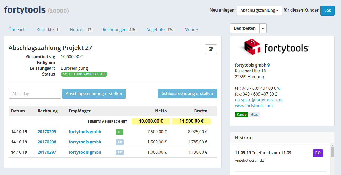Image resolution: width=341 pixels, height=175 pixels.
Task: Open invoice 20170297
Action: (x=47, y=152)
